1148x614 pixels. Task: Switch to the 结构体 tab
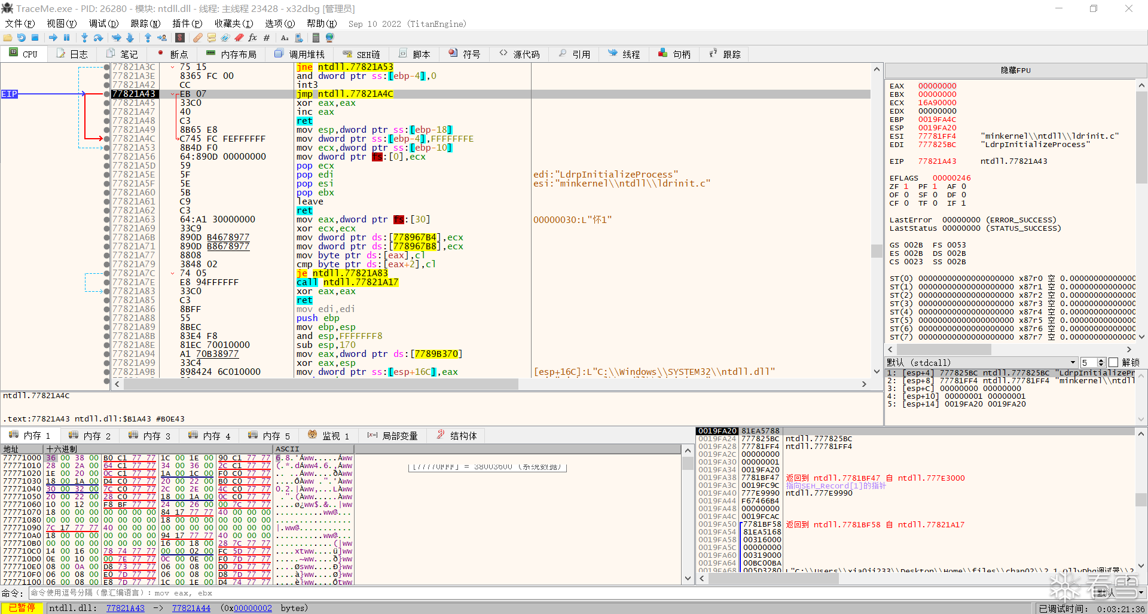point(457,436)
